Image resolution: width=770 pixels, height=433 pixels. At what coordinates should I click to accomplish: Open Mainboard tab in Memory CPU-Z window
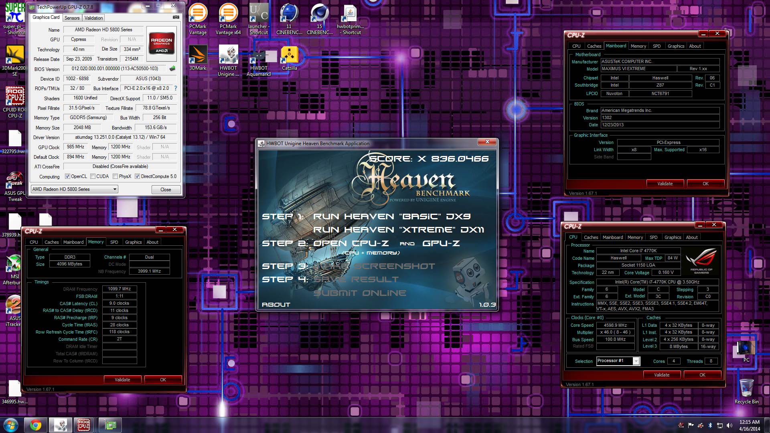73,242
